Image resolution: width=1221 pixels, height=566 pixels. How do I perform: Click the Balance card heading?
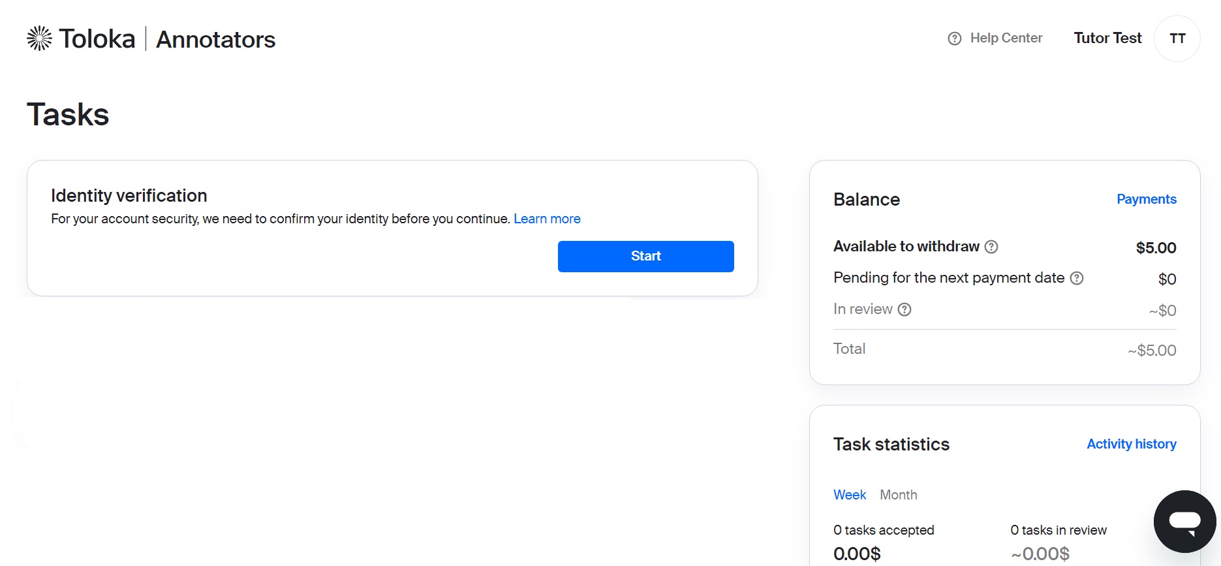click(867, 200)
